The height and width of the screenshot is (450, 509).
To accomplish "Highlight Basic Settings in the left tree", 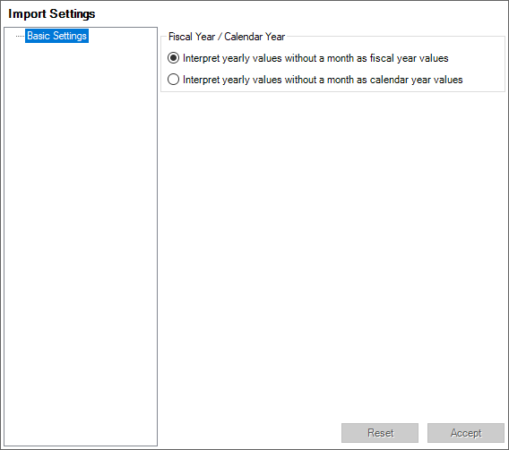I will click(x=56, y=36).
